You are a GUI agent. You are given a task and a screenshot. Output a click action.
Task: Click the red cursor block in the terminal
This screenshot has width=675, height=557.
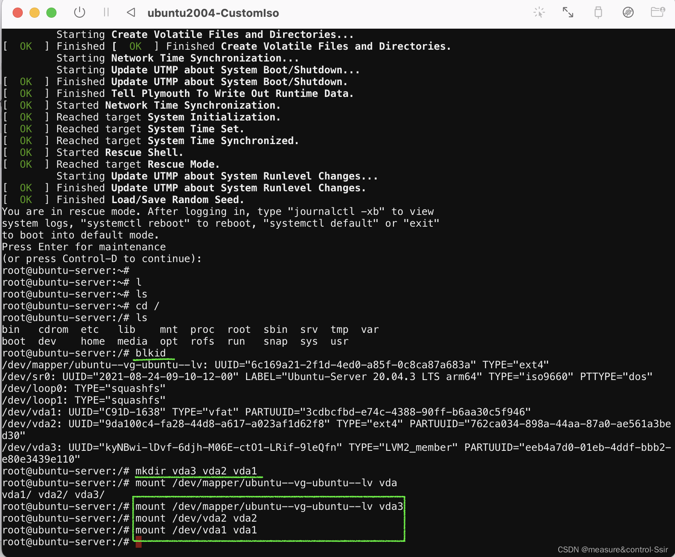pos(139,543)
